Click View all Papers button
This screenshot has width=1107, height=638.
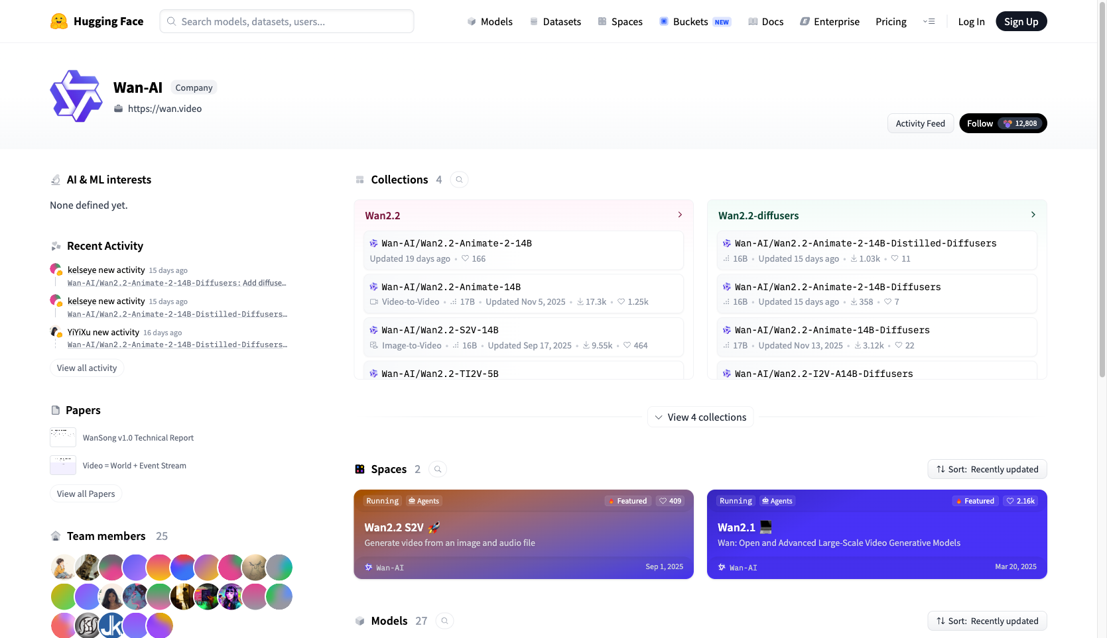[x=86, y=494]
